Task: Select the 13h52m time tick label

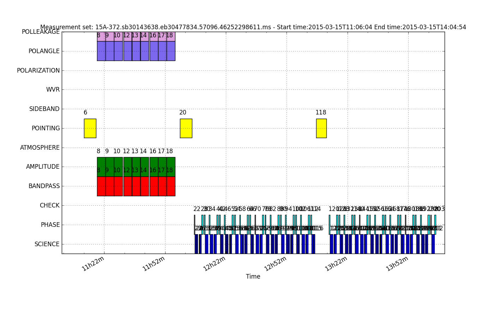Action: tap(397, 263)
